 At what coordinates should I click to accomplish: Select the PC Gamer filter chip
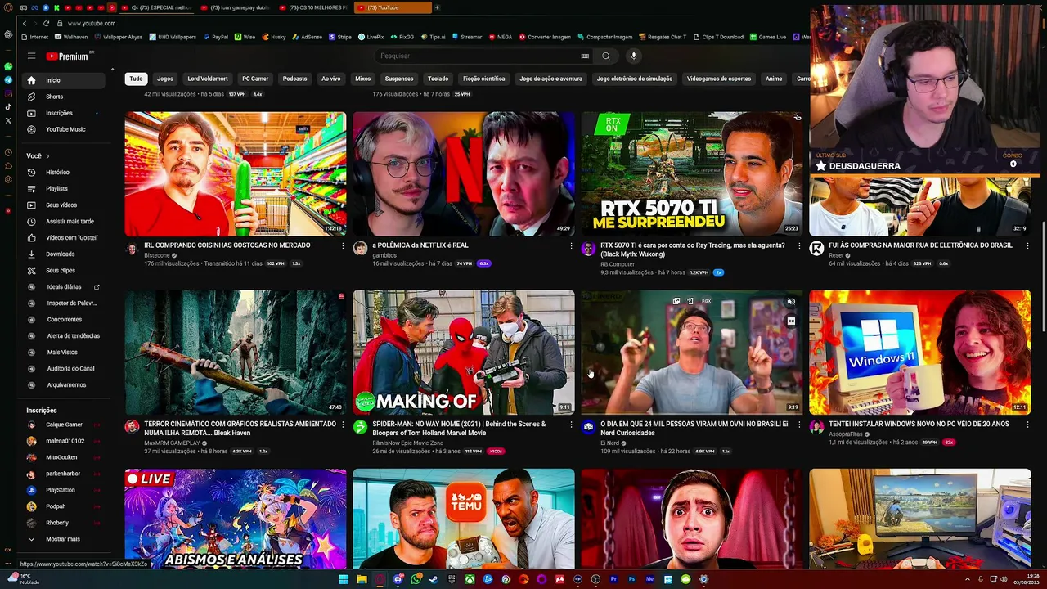255,79
